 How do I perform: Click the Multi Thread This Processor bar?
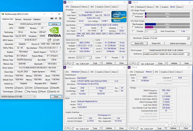coord(167,24)
